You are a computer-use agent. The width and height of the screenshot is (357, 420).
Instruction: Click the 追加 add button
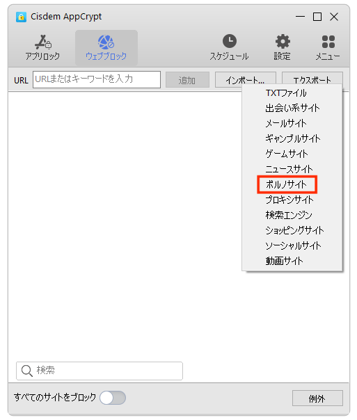coord(187,80)
